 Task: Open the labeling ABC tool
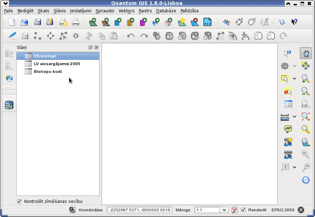(226, 21)
